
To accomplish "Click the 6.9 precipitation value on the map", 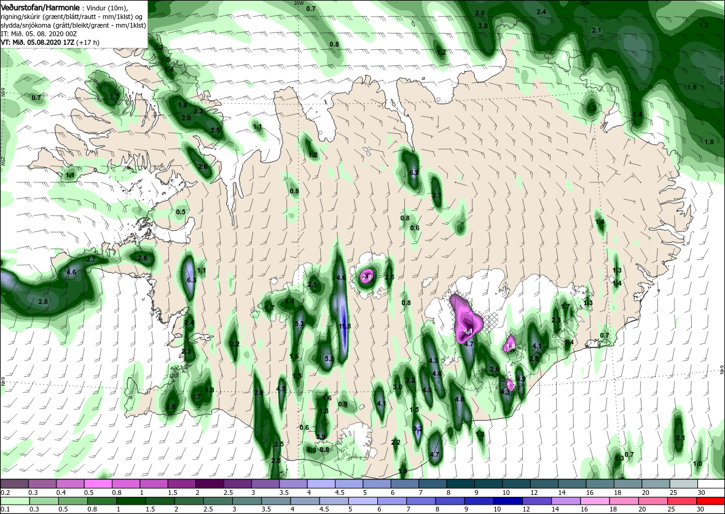I will 414,173.
